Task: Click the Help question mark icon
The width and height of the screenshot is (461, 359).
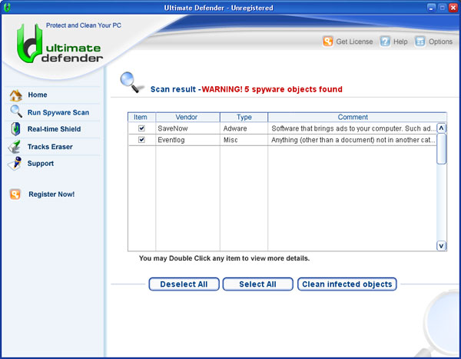Action: pyautogui.click(x=385, y=42)
